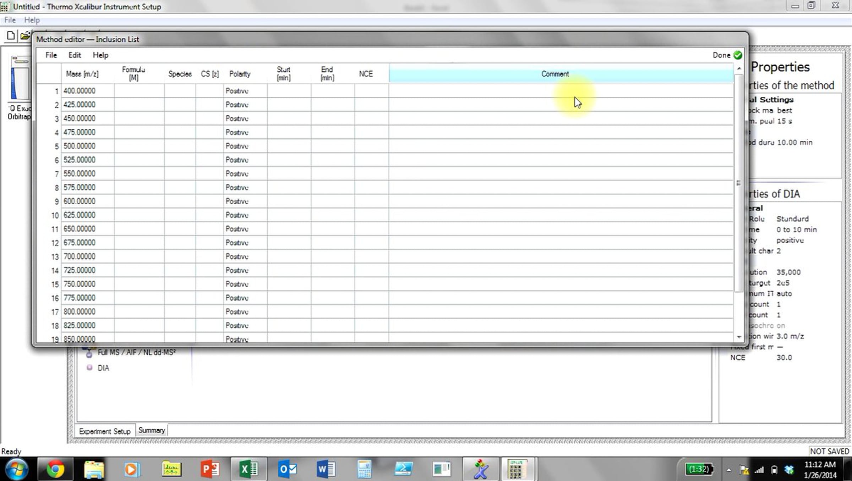Click the New file toolbar icon

[x=11, y=35]
